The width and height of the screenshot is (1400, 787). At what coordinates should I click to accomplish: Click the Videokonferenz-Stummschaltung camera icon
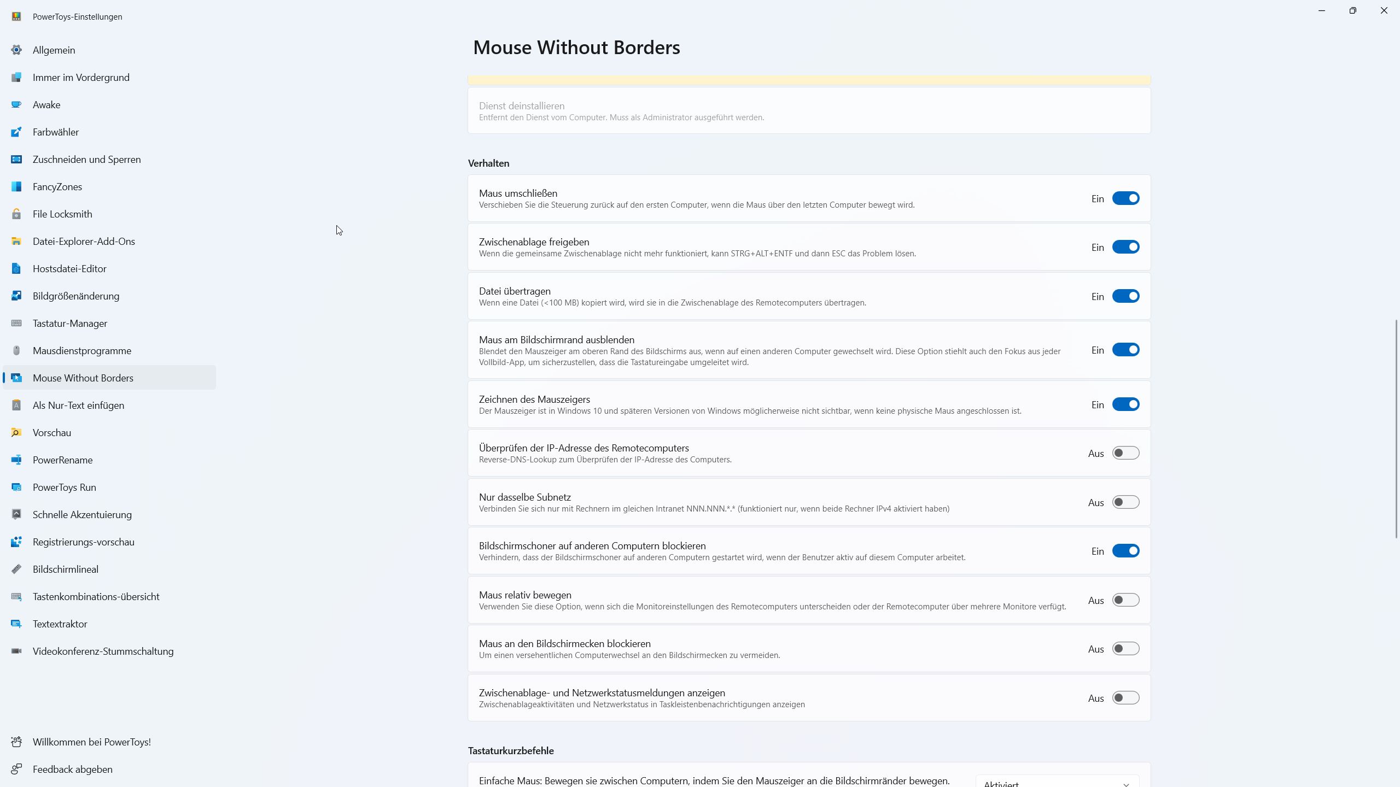16,651
